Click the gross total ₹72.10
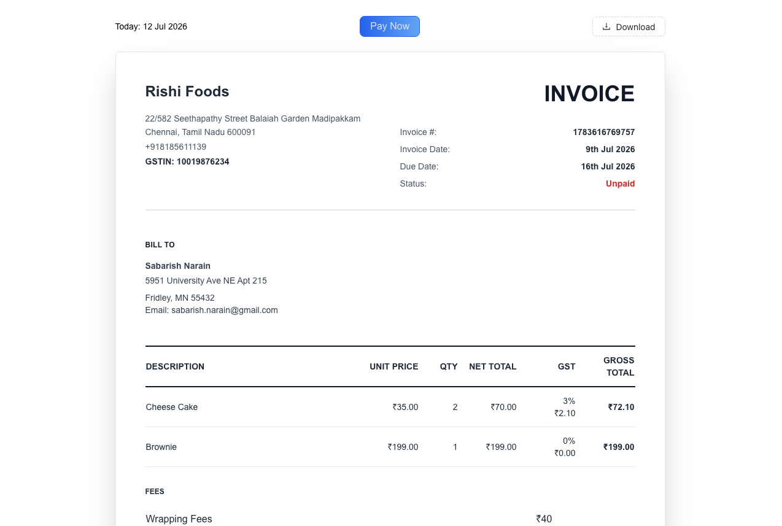Image resolution: width=782 pixels, height=526 pixels. (x=621, y=407)
